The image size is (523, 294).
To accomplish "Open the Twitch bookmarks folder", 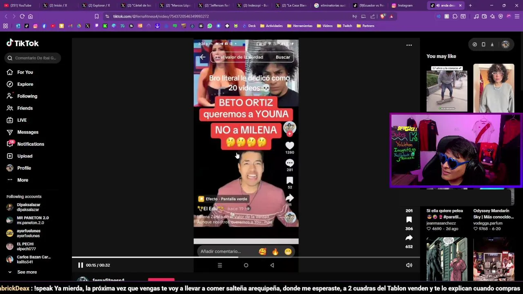I will pos(344,26).
